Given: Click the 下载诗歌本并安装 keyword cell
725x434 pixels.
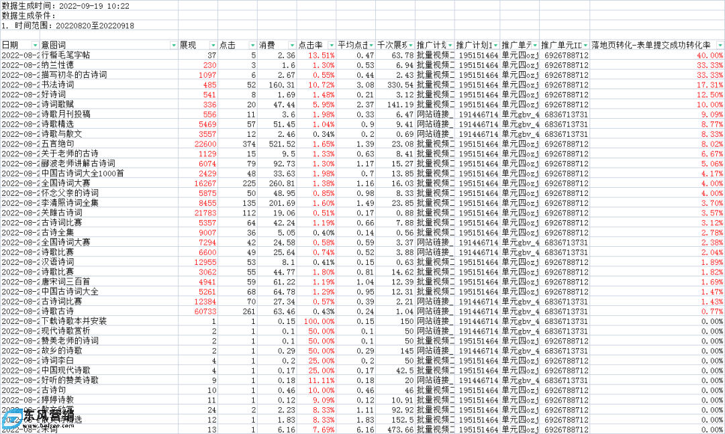Looking at the screenshot, I should pos(74,321).
